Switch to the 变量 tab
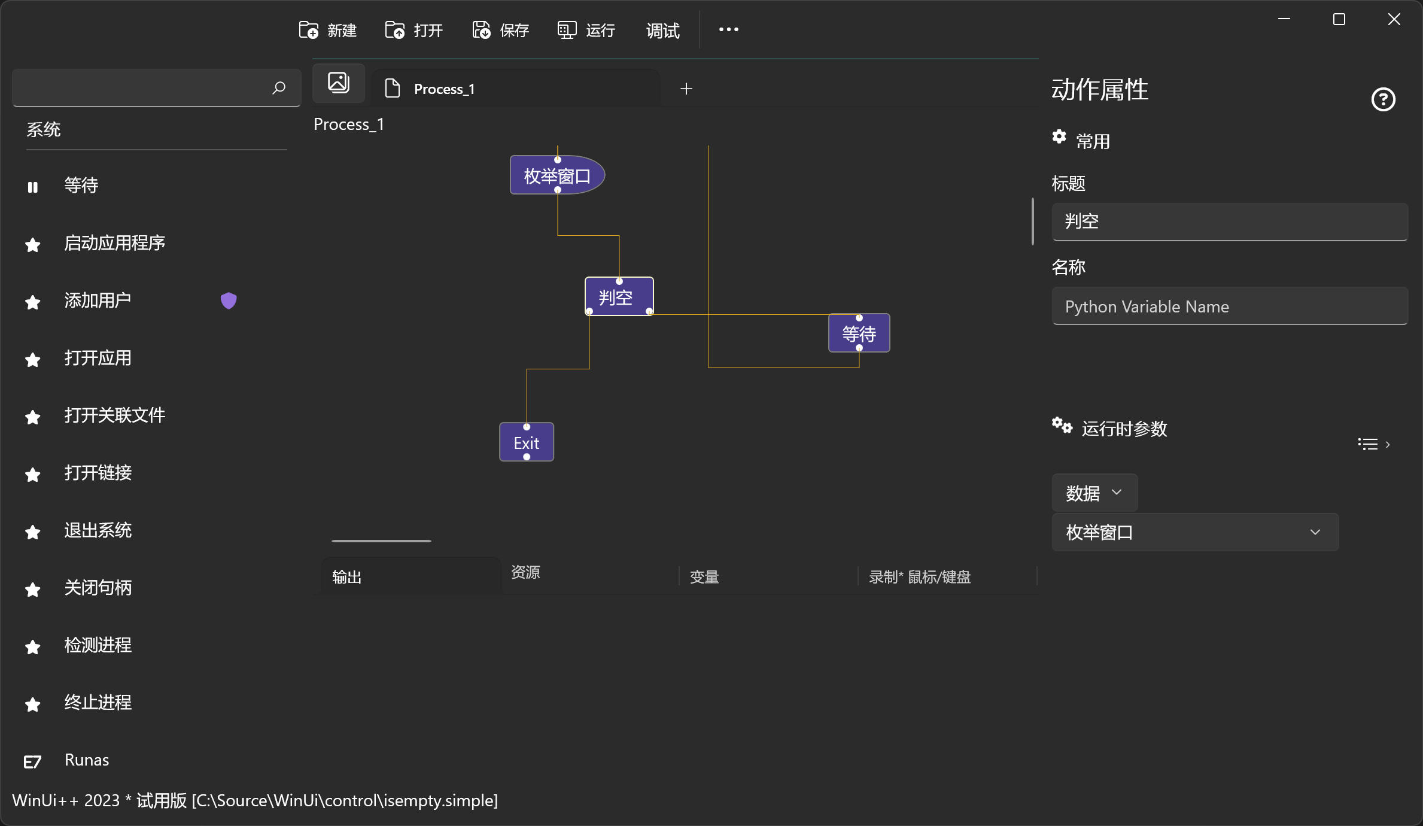 pos(704,576)
